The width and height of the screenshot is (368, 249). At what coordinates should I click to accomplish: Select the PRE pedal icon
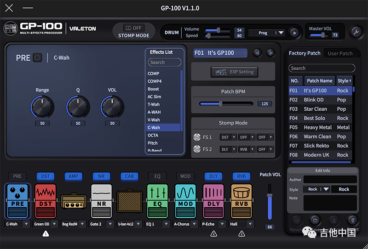(17, 201)
